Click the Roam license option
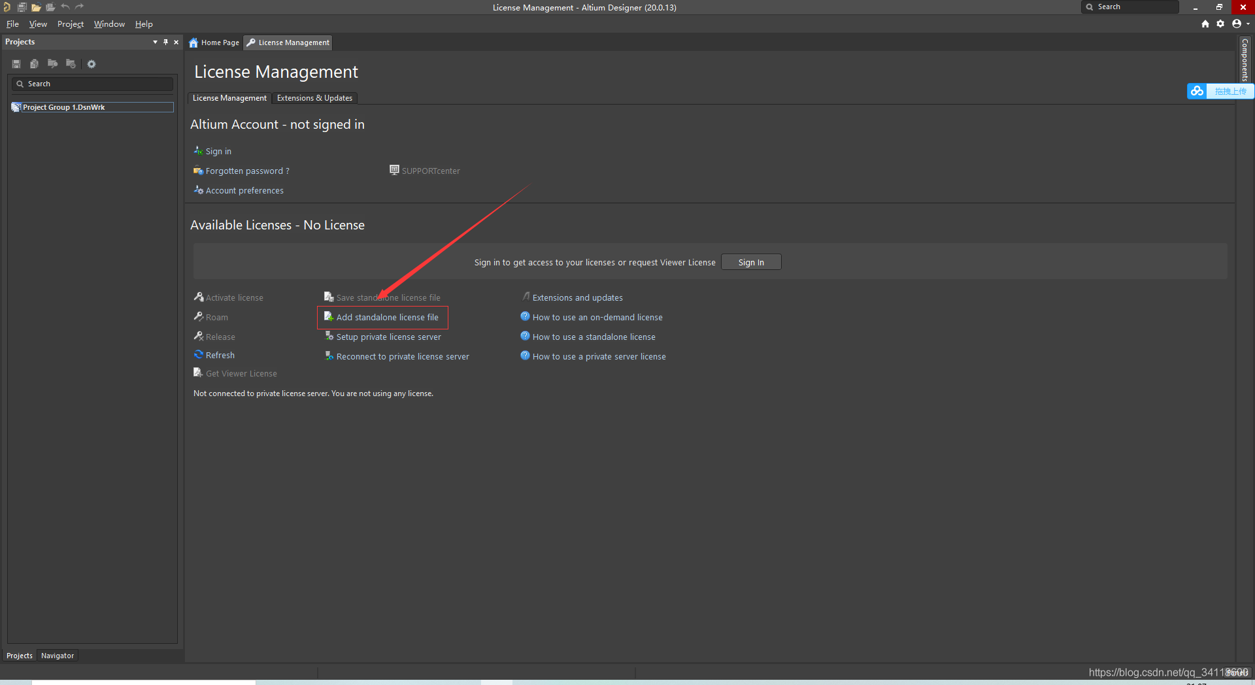The width and height of the screenshot is (1255, 685). (216, 317)
